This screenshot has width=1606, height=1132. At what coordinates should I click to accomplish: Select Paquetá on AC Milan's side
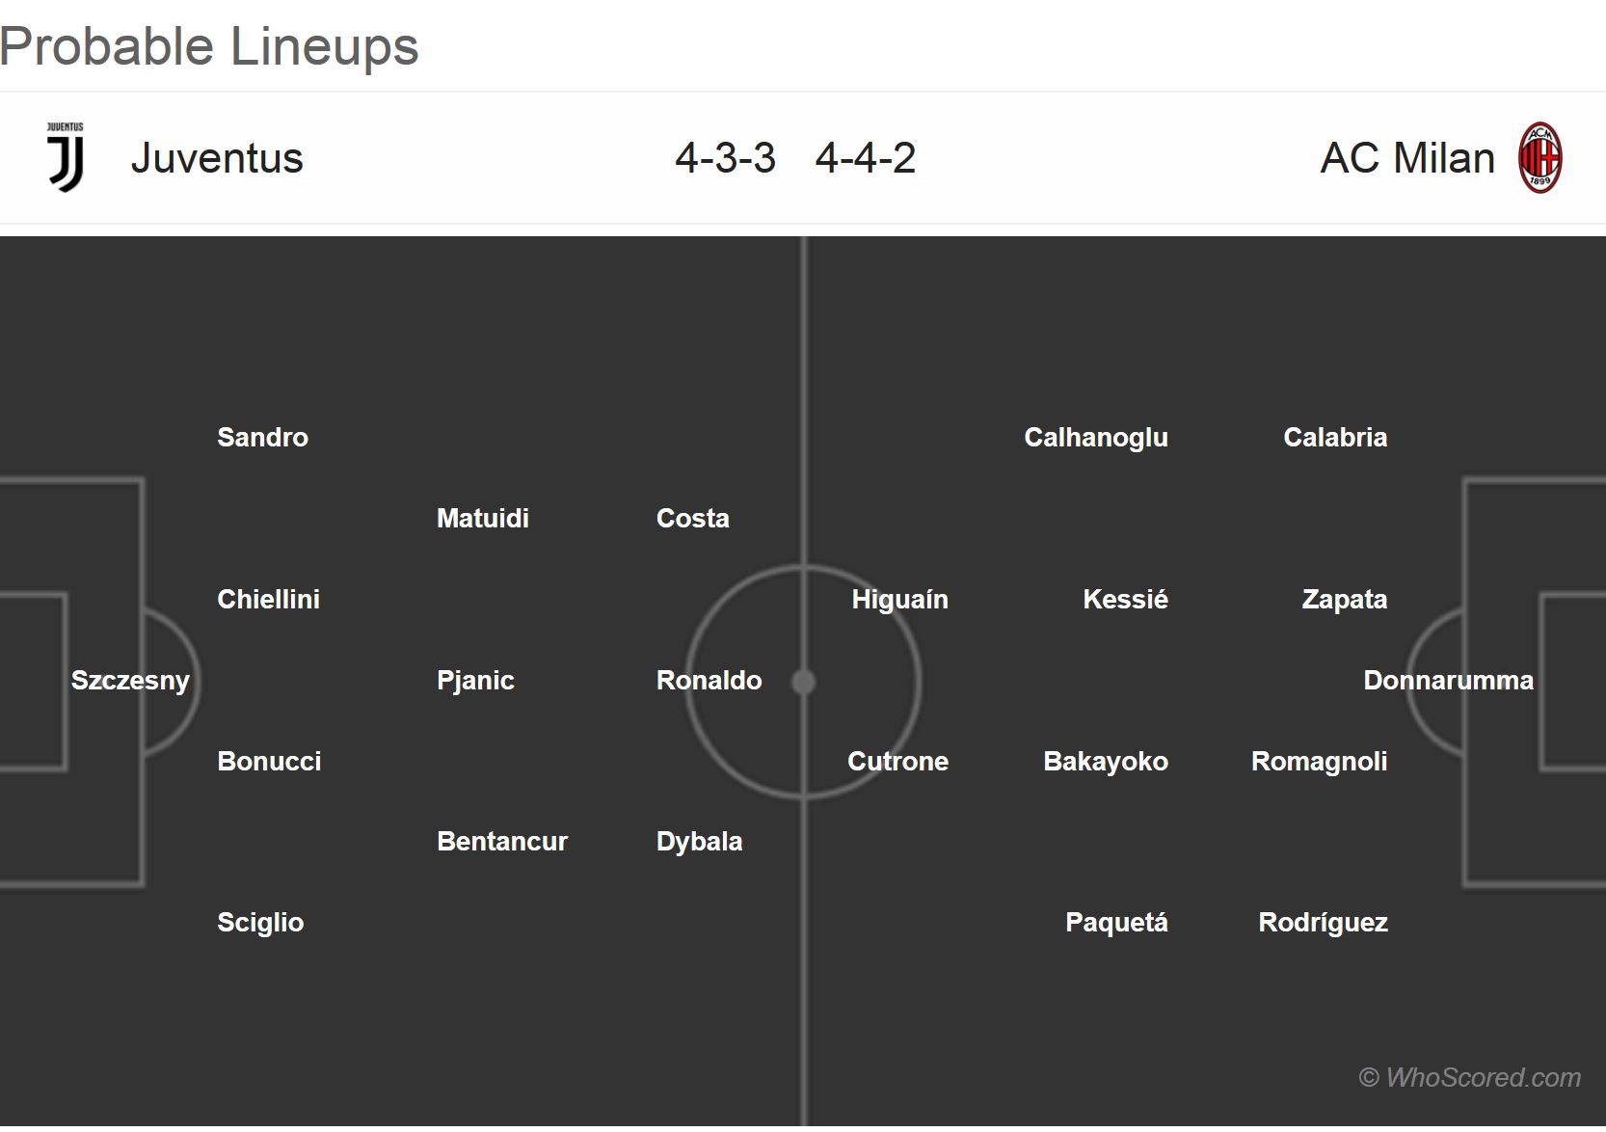click(1116, 923)
